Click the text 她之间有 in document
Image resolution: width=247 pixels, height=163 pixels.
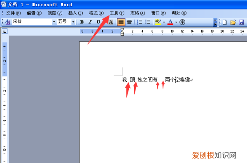(x=147, y=80)
